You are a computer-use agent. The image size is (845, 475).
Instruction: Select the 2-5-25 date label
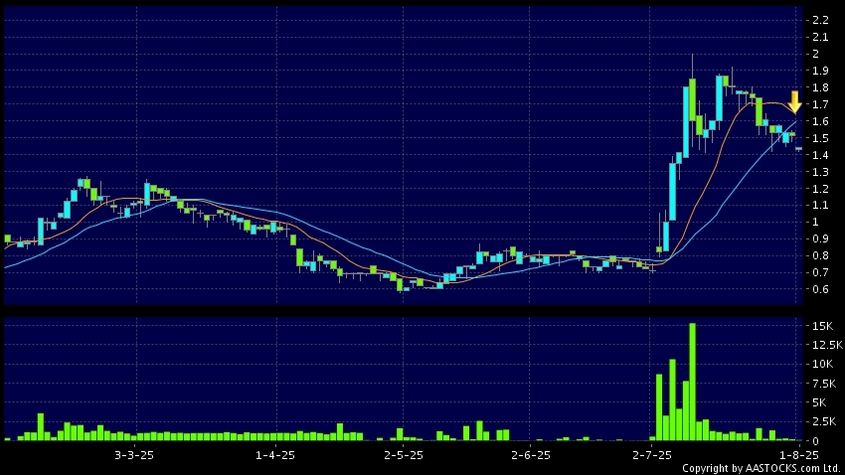[404, 455]
